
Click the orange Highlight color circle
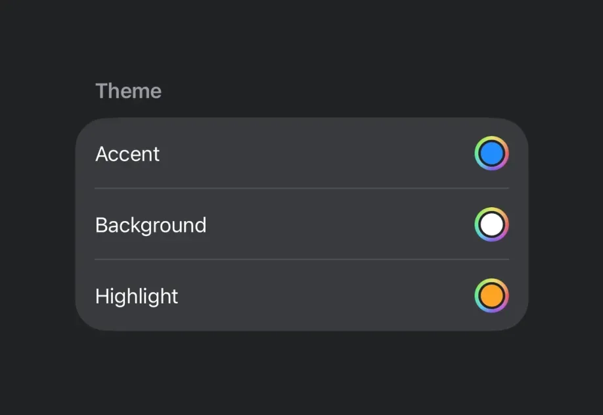tap(491, 296)
